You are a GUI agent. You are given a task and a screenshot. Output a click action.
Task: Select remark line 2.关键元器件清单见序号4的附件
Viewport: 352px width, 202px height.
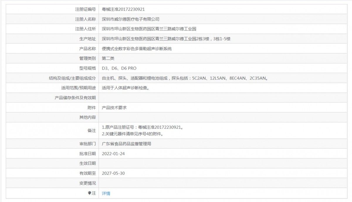tap(132, 134)
